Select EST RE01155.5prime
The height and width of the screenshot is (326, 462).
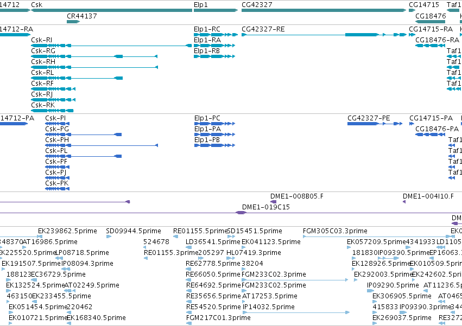click(200, 231)
